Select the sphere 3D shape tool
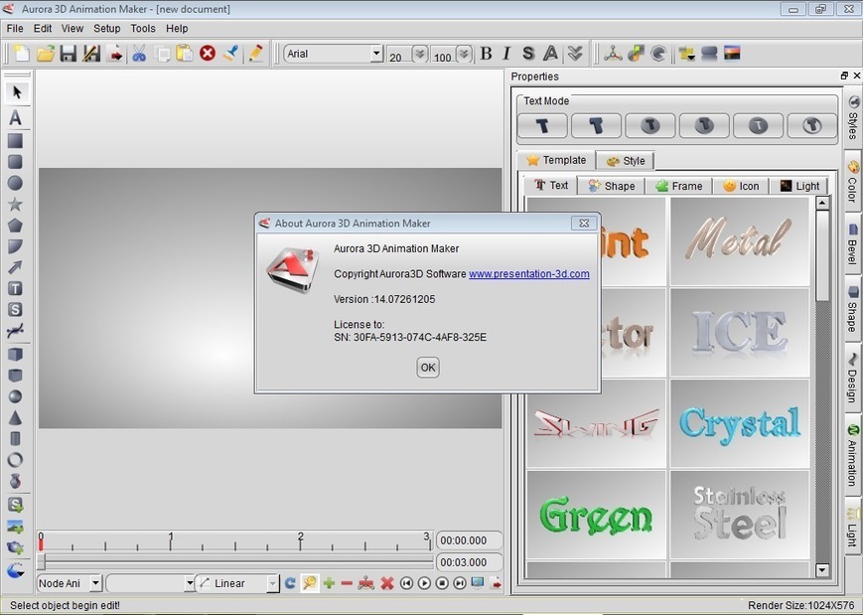Viewport: 863px width, 615px height. point(15,396)
